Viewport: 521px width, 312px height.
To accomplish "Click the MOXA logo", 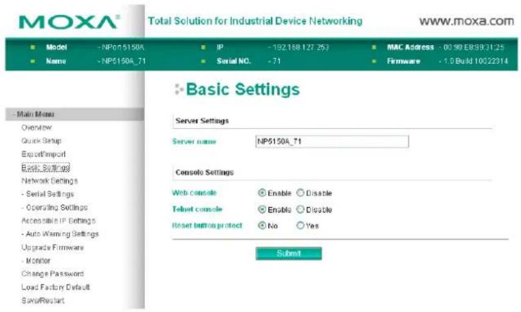I will (69, 22).
